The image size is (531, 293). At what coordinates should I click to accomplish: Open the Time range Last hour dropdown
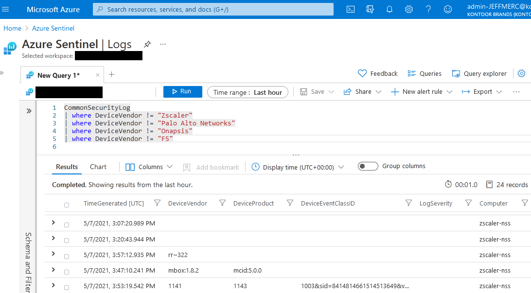pyautogui.click(x=248, y=91)
